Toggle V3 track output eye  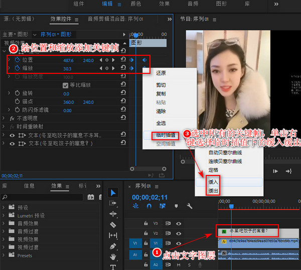click(179, 224)
